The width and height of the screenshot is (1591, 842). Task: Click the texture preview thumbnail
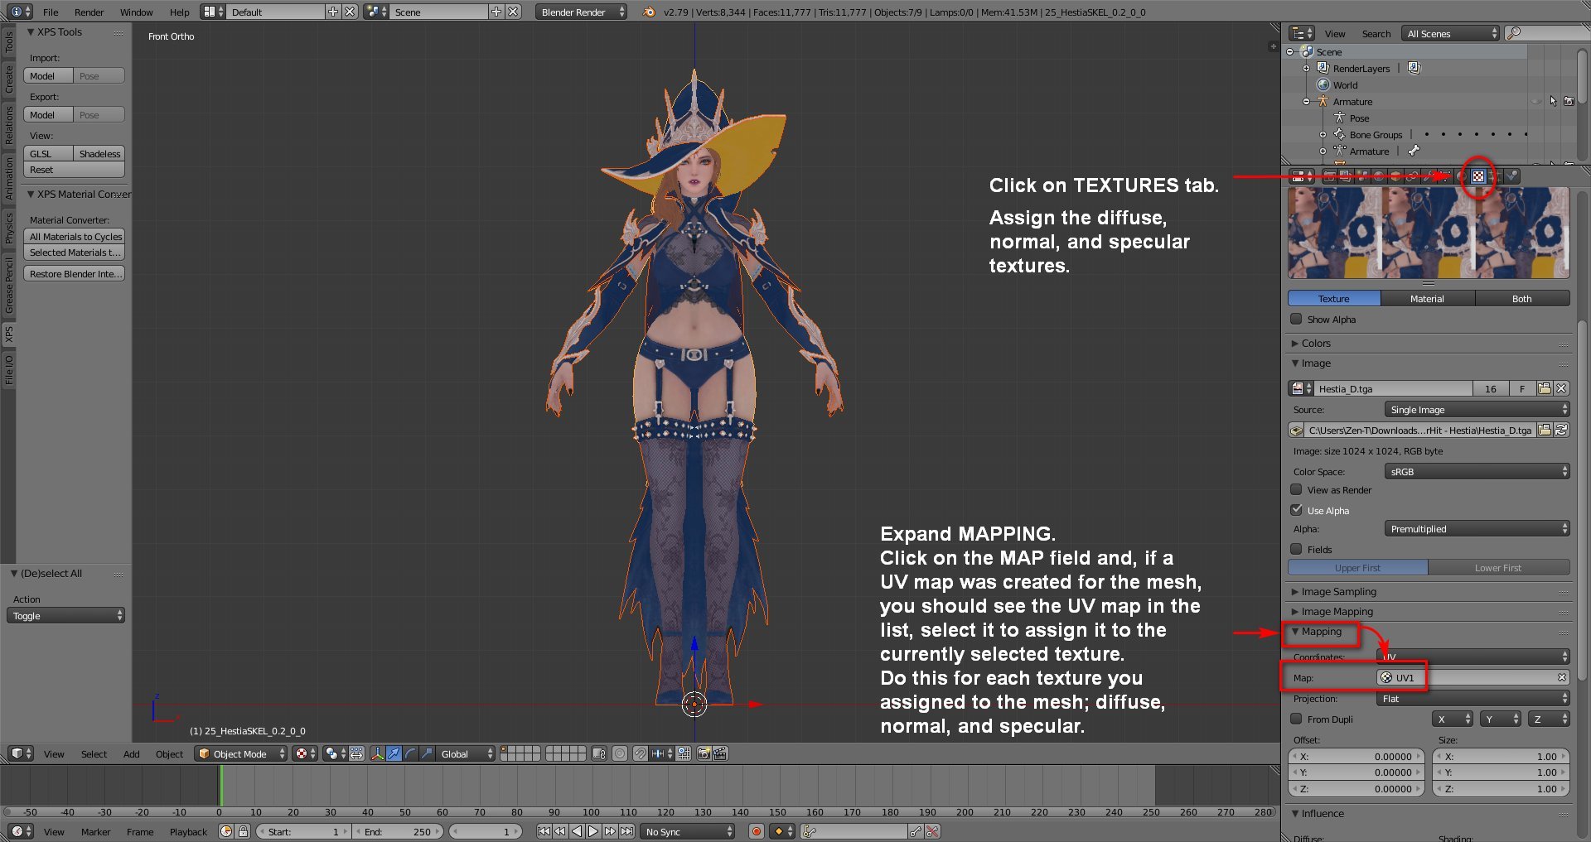point(1429,233)
